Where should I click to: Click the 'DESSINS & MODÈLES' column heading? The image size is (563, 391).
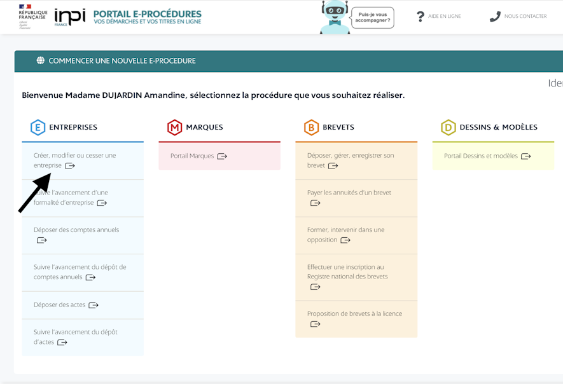coord(498,127)
